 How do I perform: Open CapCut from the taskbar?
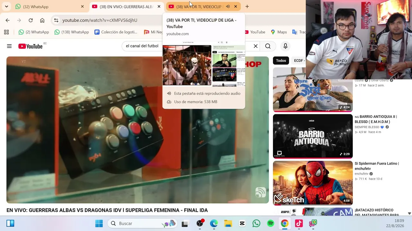pyautogui.click(x=242, y=223)
